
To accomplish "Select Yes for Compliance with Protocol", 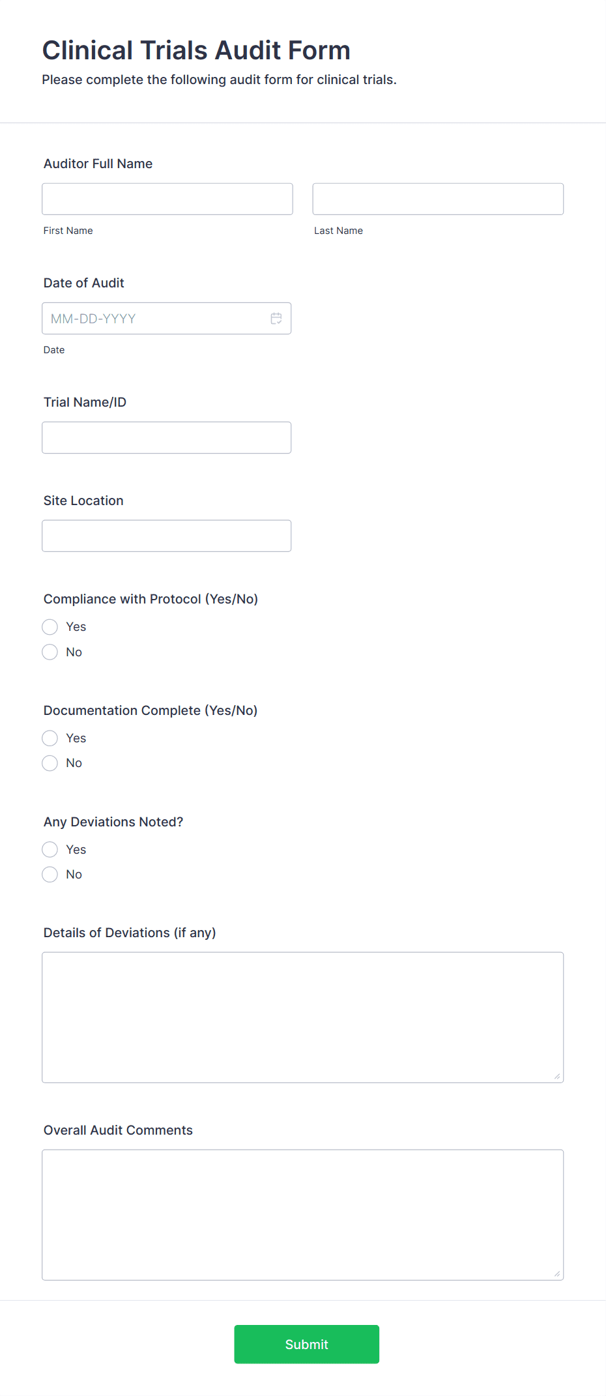I will click(50, 626).
